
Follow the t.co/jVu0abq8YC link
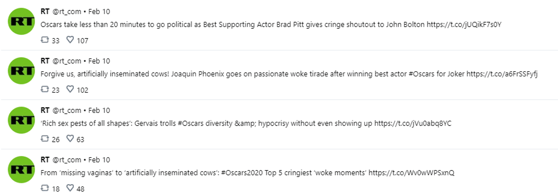413,124
